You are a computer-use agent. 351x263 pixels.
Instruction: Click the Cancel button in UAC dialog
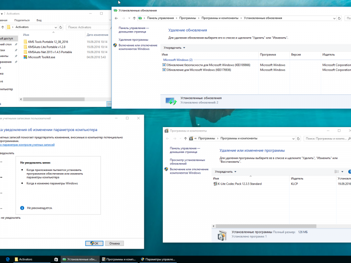pos(115,243)
